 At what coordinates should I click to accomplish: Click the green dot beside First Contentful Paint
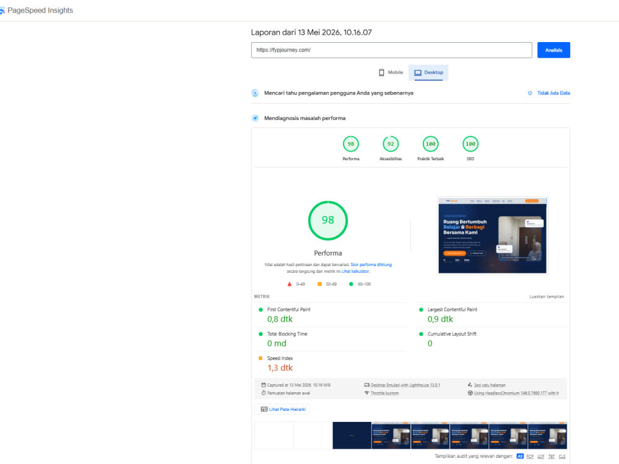coord(261,310)
